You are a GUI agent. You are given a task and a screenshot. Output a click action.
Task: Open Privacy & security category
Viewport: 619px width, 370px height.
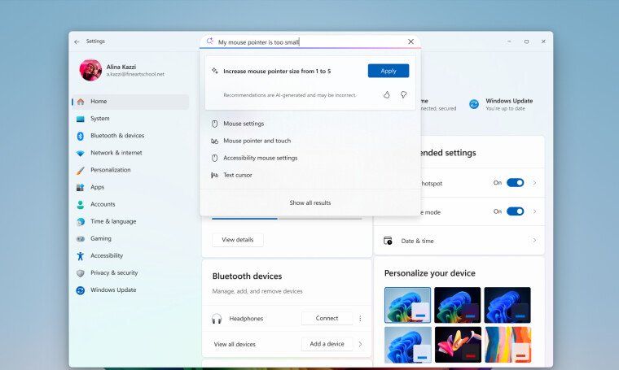[130, 273]
